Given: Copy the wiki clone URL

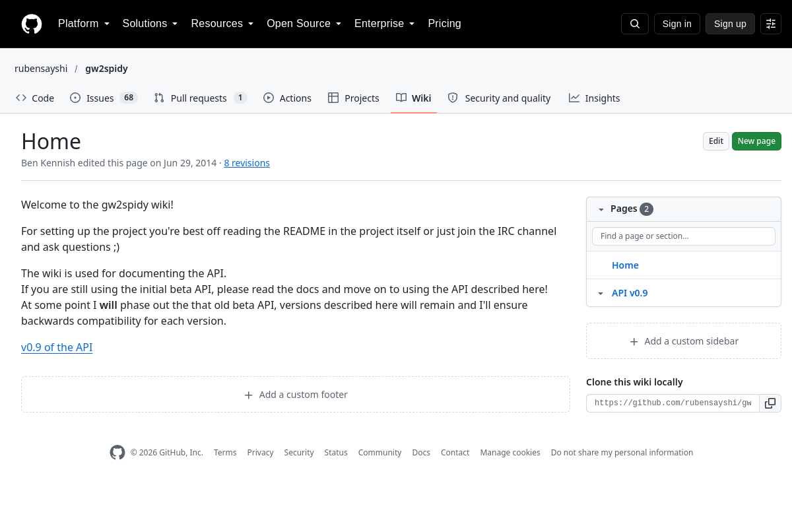Looking at the screenshot, I should tap(770, 403).
